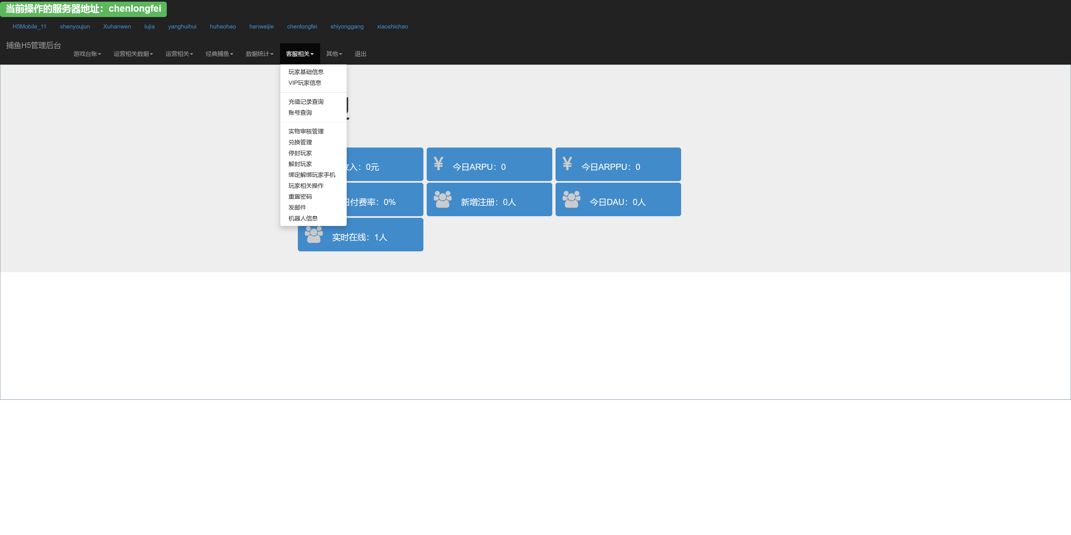The height and width of the screenshot is (535, 1071).
Task: Expand the 游戏台账 dropdown menu
Action: pos(87,54)
